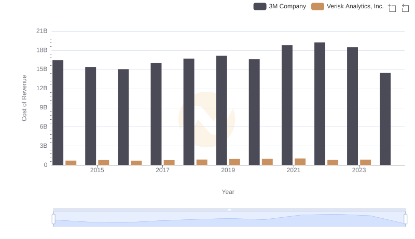The height and width of the screenshot is (239, 415).
Task: Click the 3M Company bar for 2019
Action: (222, 110)
